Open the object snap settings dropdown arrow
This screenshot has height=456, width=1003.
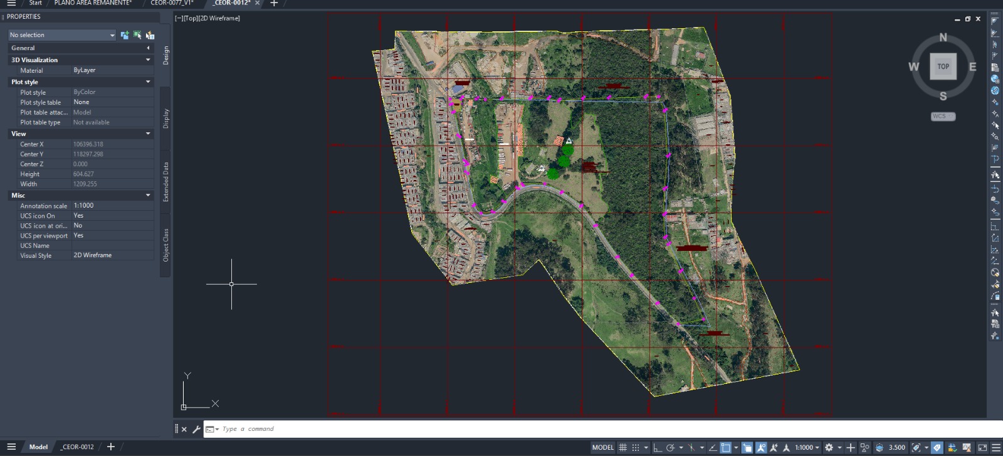[x=736, y=447]
